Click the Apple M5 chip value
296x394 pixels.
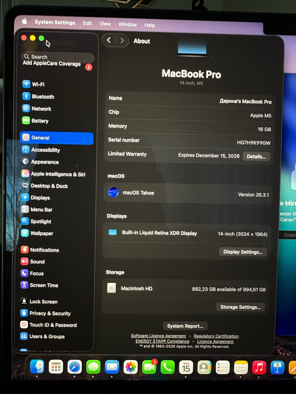click(261, 115)
